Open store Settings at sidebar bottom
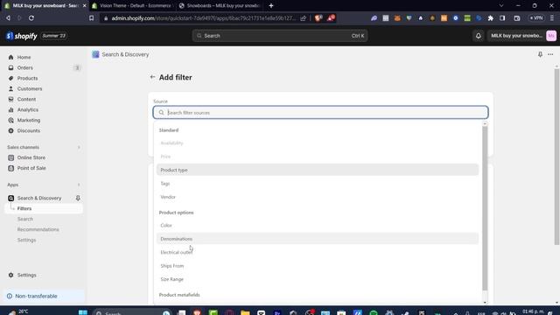Image resolution: width=560 pixels, height=315 pixels. click(x=27, y=275)
